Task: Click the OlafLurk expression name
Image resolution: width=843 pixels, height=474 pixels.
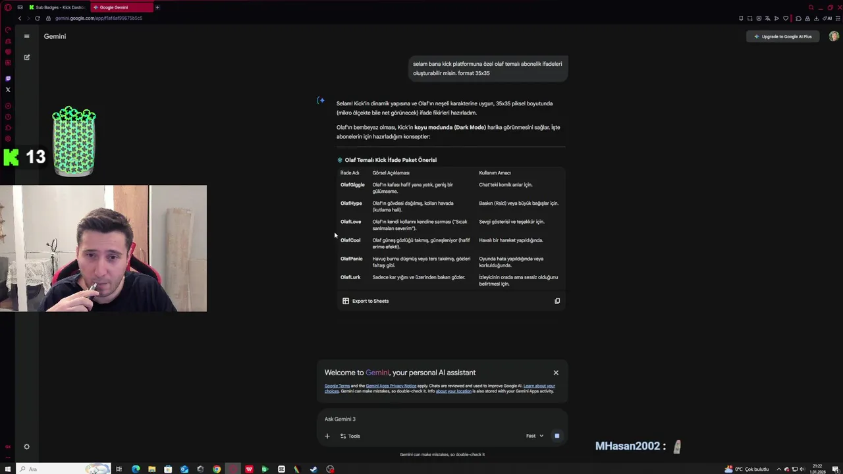Action: 350,277
